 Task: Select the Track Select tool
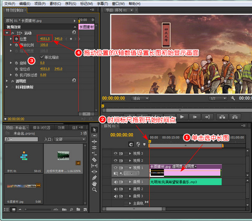[94, 135]
